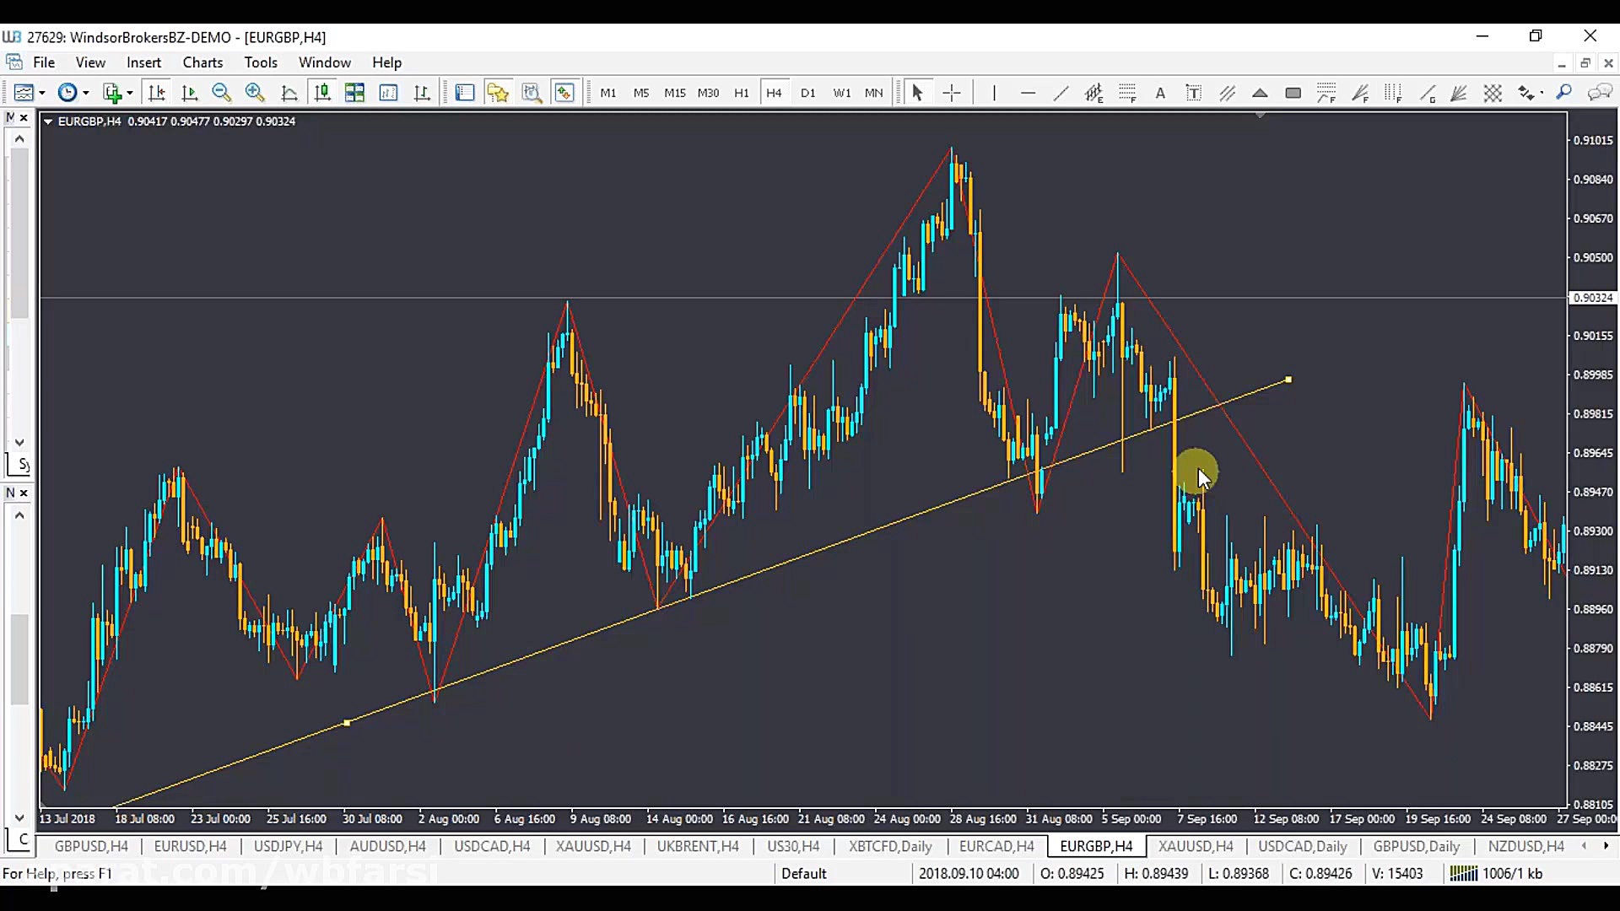Select timeframe M30 button
Viewport: 1620px width, 911px height.
click(709, 93)
